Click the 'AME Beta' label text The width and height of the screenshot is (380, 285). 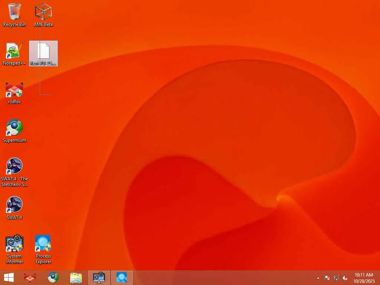pyautogui.click(x=43, y=24)
